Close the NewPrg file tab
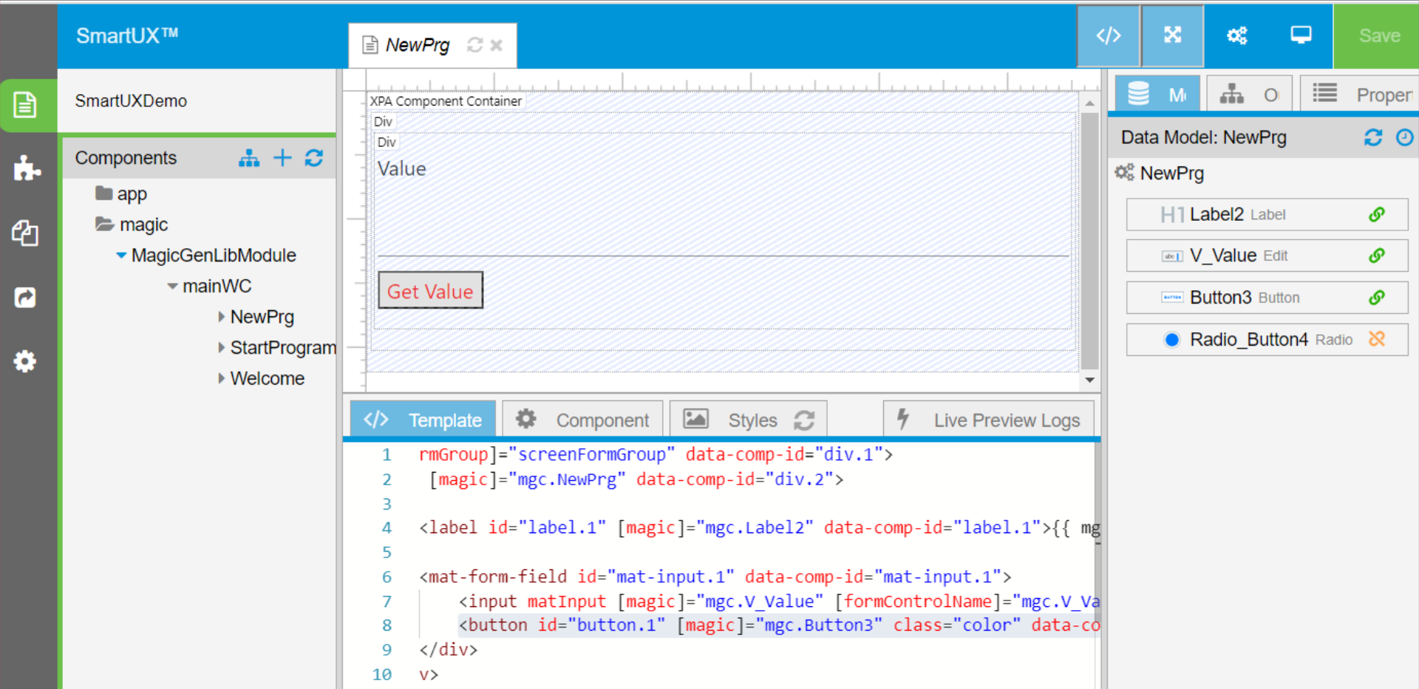 497,45
